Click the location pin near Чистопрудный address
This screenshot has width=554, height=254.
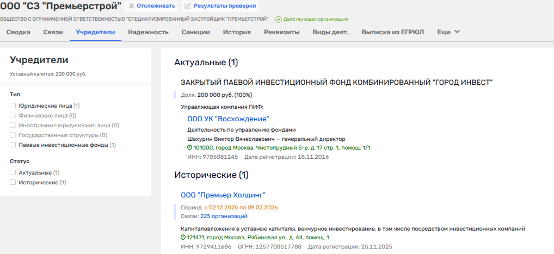pos(190,147)
